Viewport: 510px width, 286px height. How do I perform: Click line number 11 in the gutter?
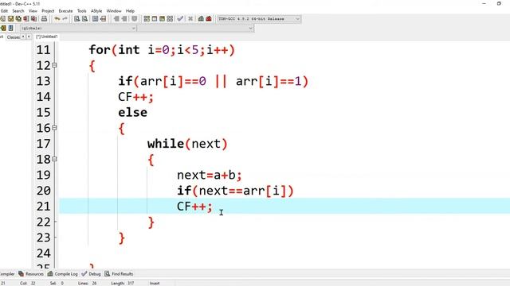point(43,50)
